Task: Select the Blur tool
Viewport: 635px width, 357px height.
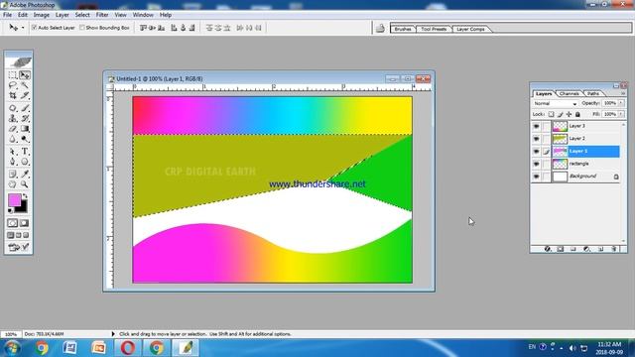Action: [x=13, y=139]
